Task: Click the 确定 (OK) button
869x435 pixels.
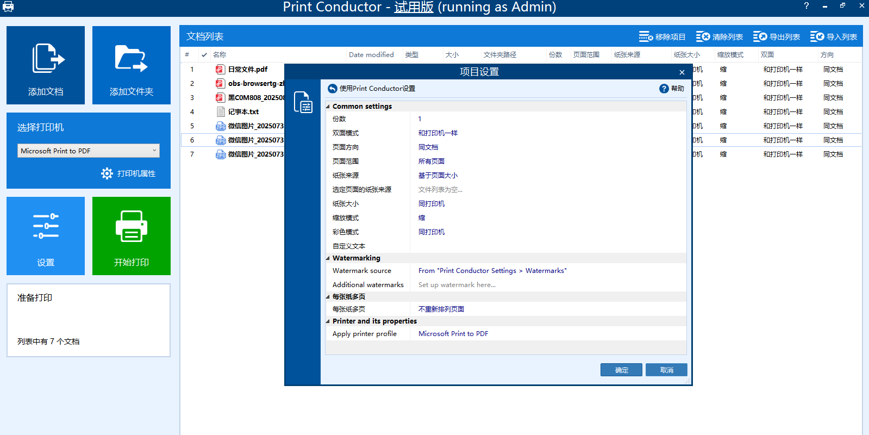Action: click(621, 370)
